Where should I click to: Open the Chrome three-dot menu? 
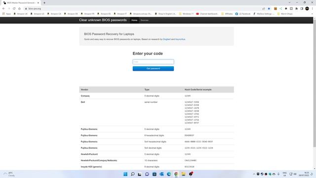click(x=313, y=9)
